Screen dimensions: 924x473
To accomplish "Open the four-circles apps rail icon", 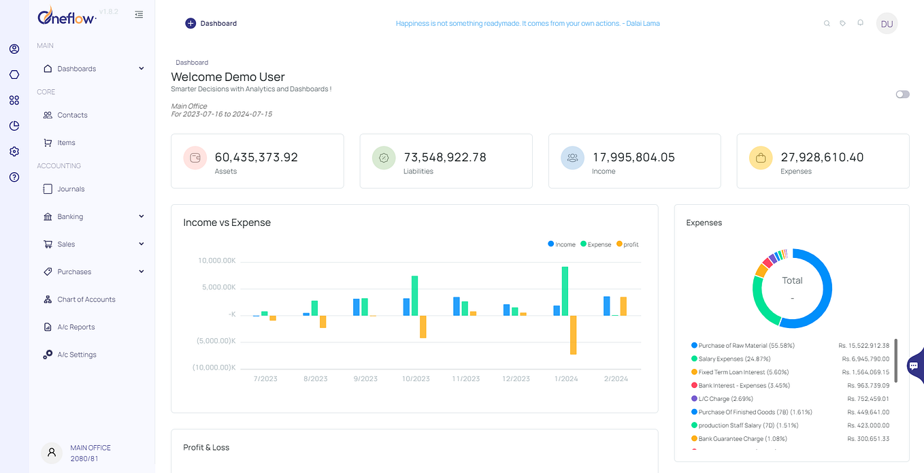I will point(14,100).
